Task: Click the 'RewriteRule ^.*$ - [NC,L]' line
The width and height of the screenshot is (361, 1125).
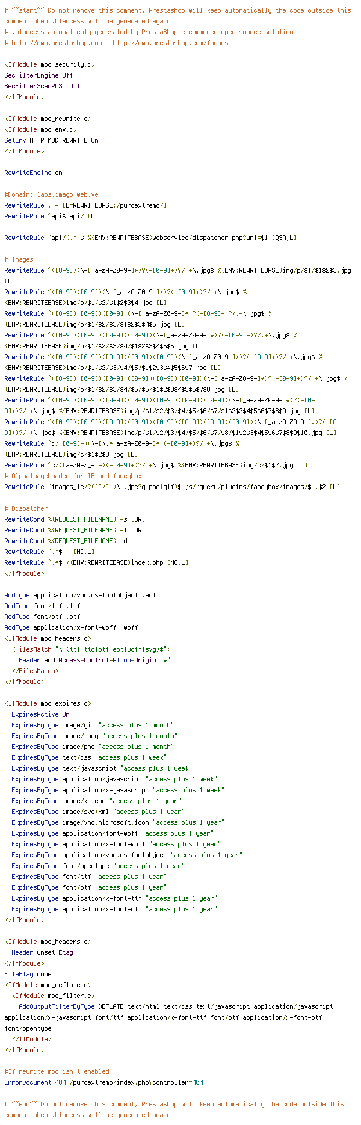Action: [x=49, y=552]
